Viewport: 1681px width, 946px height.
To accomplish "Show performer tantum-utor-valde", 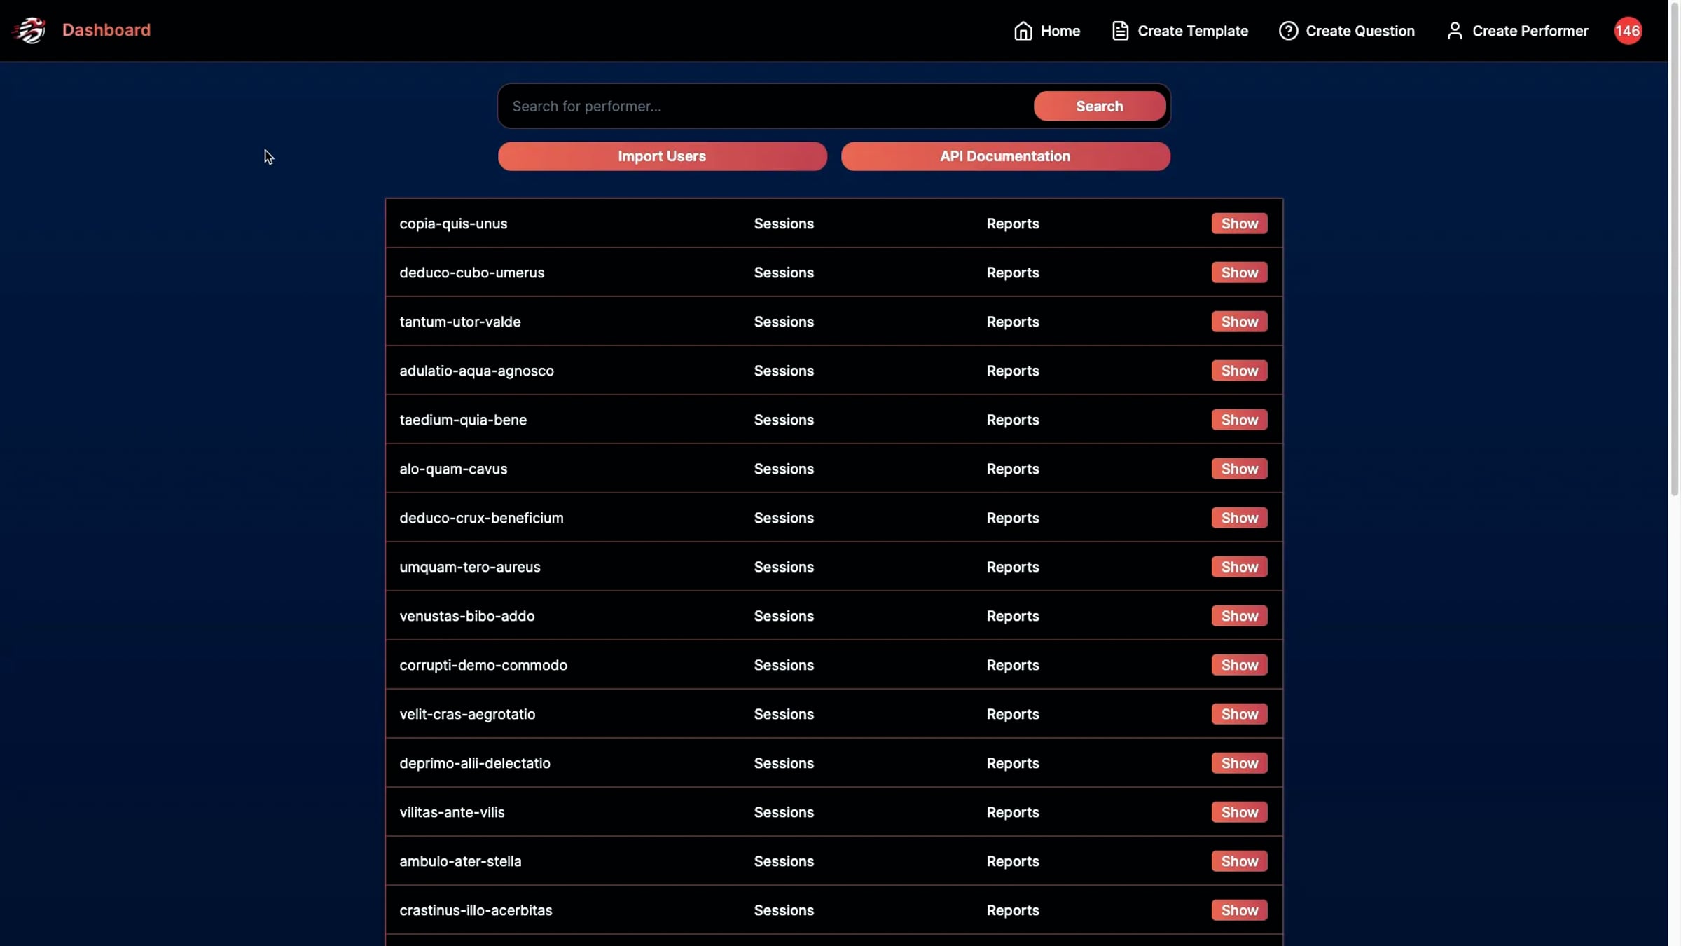I will click(x=1239, y=322).
